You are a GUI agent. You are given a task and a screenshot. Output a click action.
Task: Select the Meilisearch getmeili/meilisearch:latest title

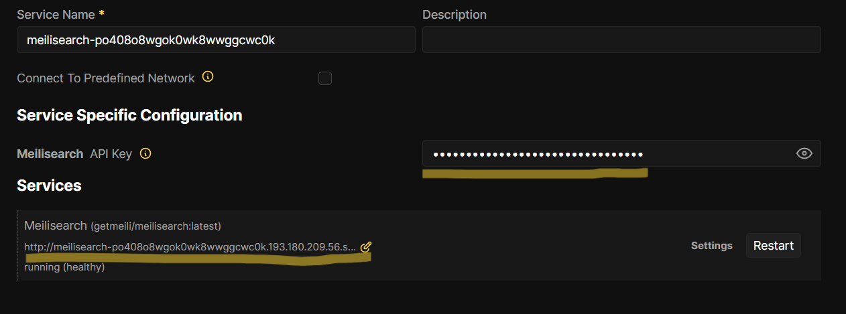[x=123, y=226]
